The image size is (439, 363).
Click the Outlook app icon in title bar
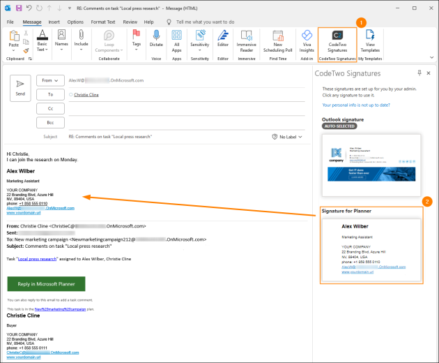pyautogui.click(x=8, y=8)
